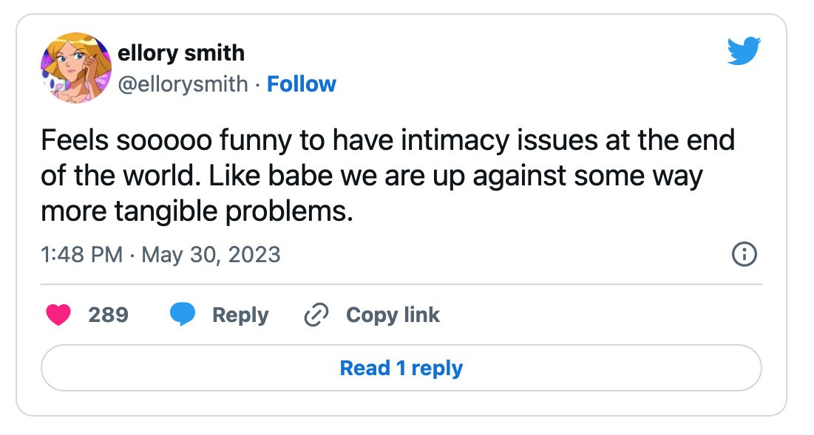Open the ellory smith display name
Image resolution: width=814 pixels, height=435 pixels.
(181, 53)
